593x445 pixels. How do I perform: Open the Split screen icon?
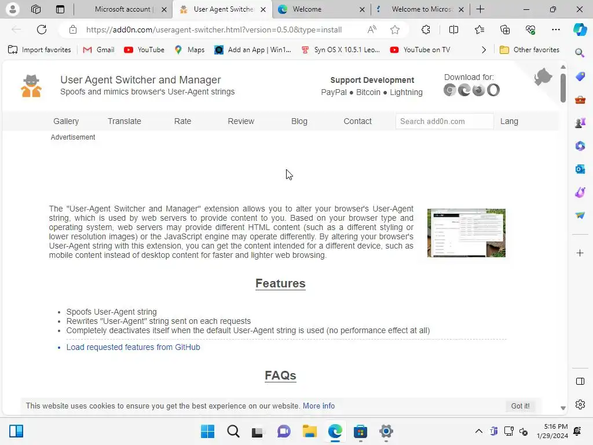point(453,30)
